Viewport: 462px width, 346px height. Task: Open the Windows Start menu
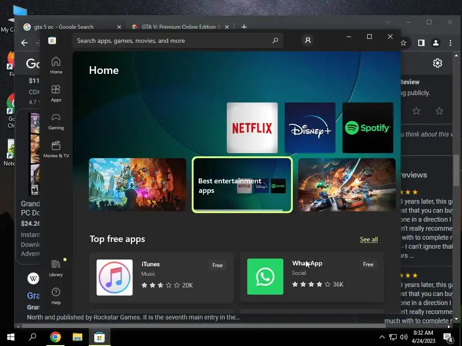(x=11, y=337)
